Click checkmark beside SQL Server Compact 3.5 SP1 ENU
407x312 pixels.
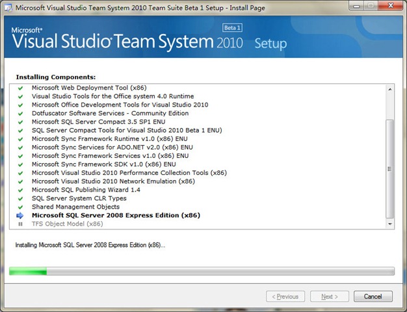click(x=20, y=122)
